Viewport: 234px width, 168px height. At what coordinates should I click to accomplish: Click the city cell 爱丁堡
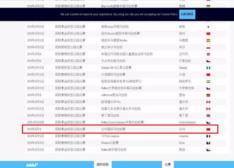pyautogui.click(x=183, y=116)
